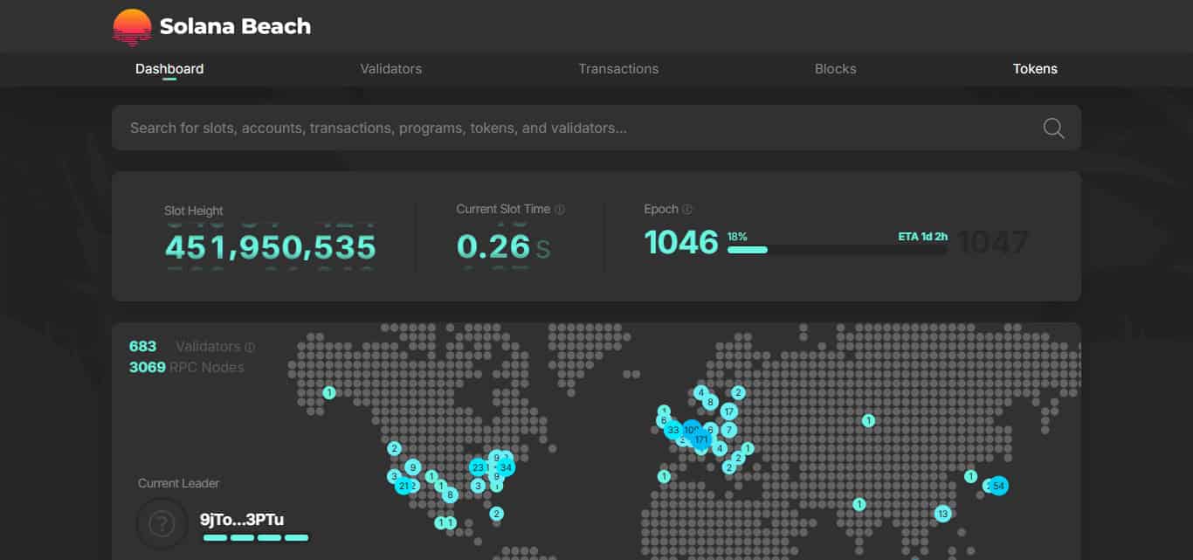This screenshot has height=560, width=1193.
Task: Select the marker 1 in West Africa
Action: pyautogui.click(x=664, y=476)
